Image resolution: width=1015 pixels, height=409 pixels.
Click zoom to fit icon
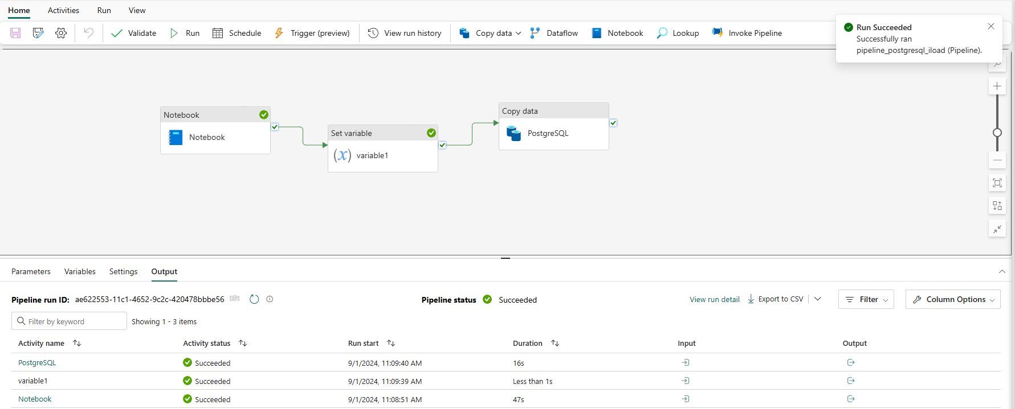point(997,183)
